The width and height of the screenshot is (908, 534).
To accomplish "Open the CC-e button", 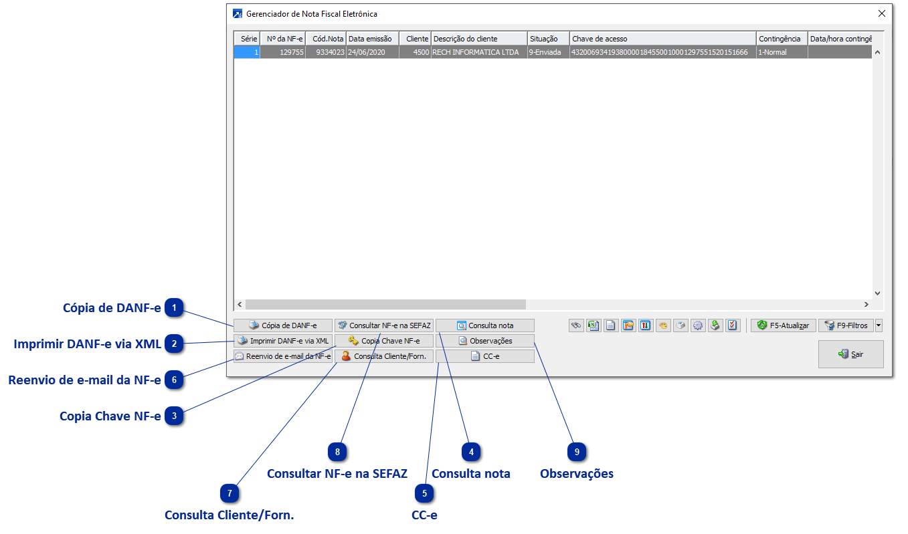I will [x=485, y=356].
